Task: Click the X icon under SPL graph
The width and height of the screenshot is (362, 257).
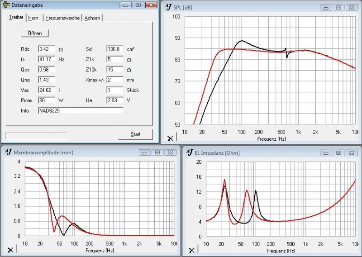Action: point(170,138)
